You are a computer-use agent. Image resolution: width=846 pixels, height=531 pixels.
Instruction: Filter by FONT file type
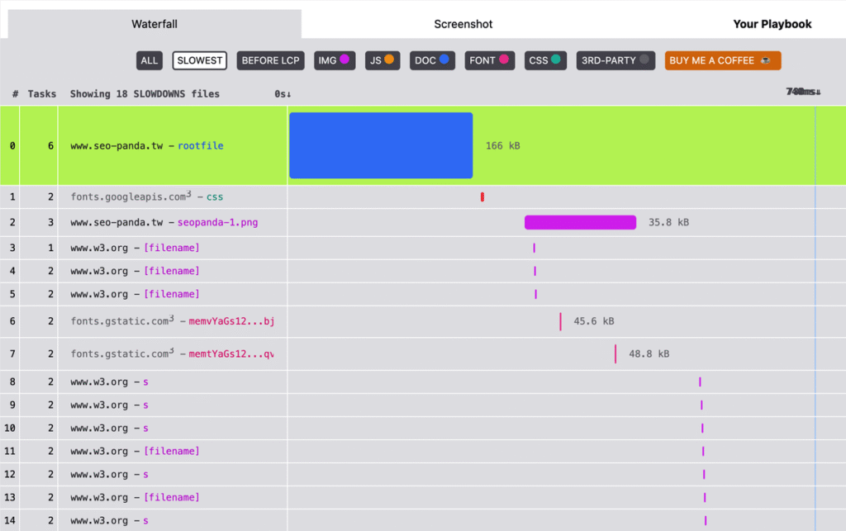489,60
